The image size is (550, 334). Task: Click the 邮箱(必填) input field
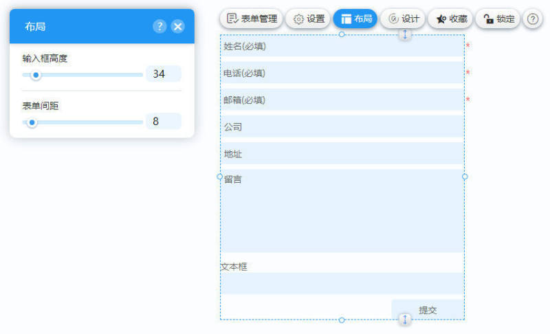[x=342, y=100]
